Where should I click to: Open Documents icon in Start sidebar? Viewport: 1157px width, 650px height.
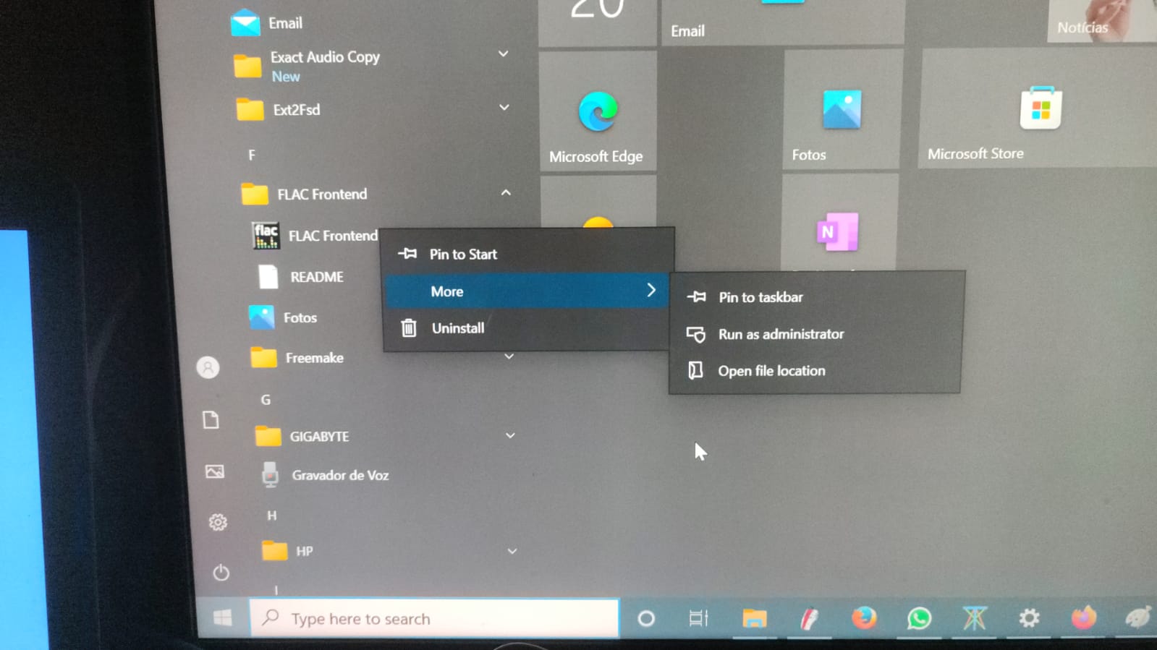(211, 420)
